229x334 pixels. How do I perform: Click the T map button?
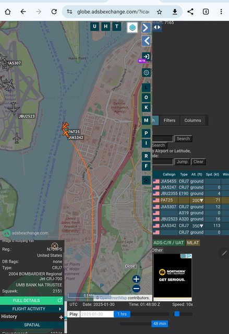point(117,27)
